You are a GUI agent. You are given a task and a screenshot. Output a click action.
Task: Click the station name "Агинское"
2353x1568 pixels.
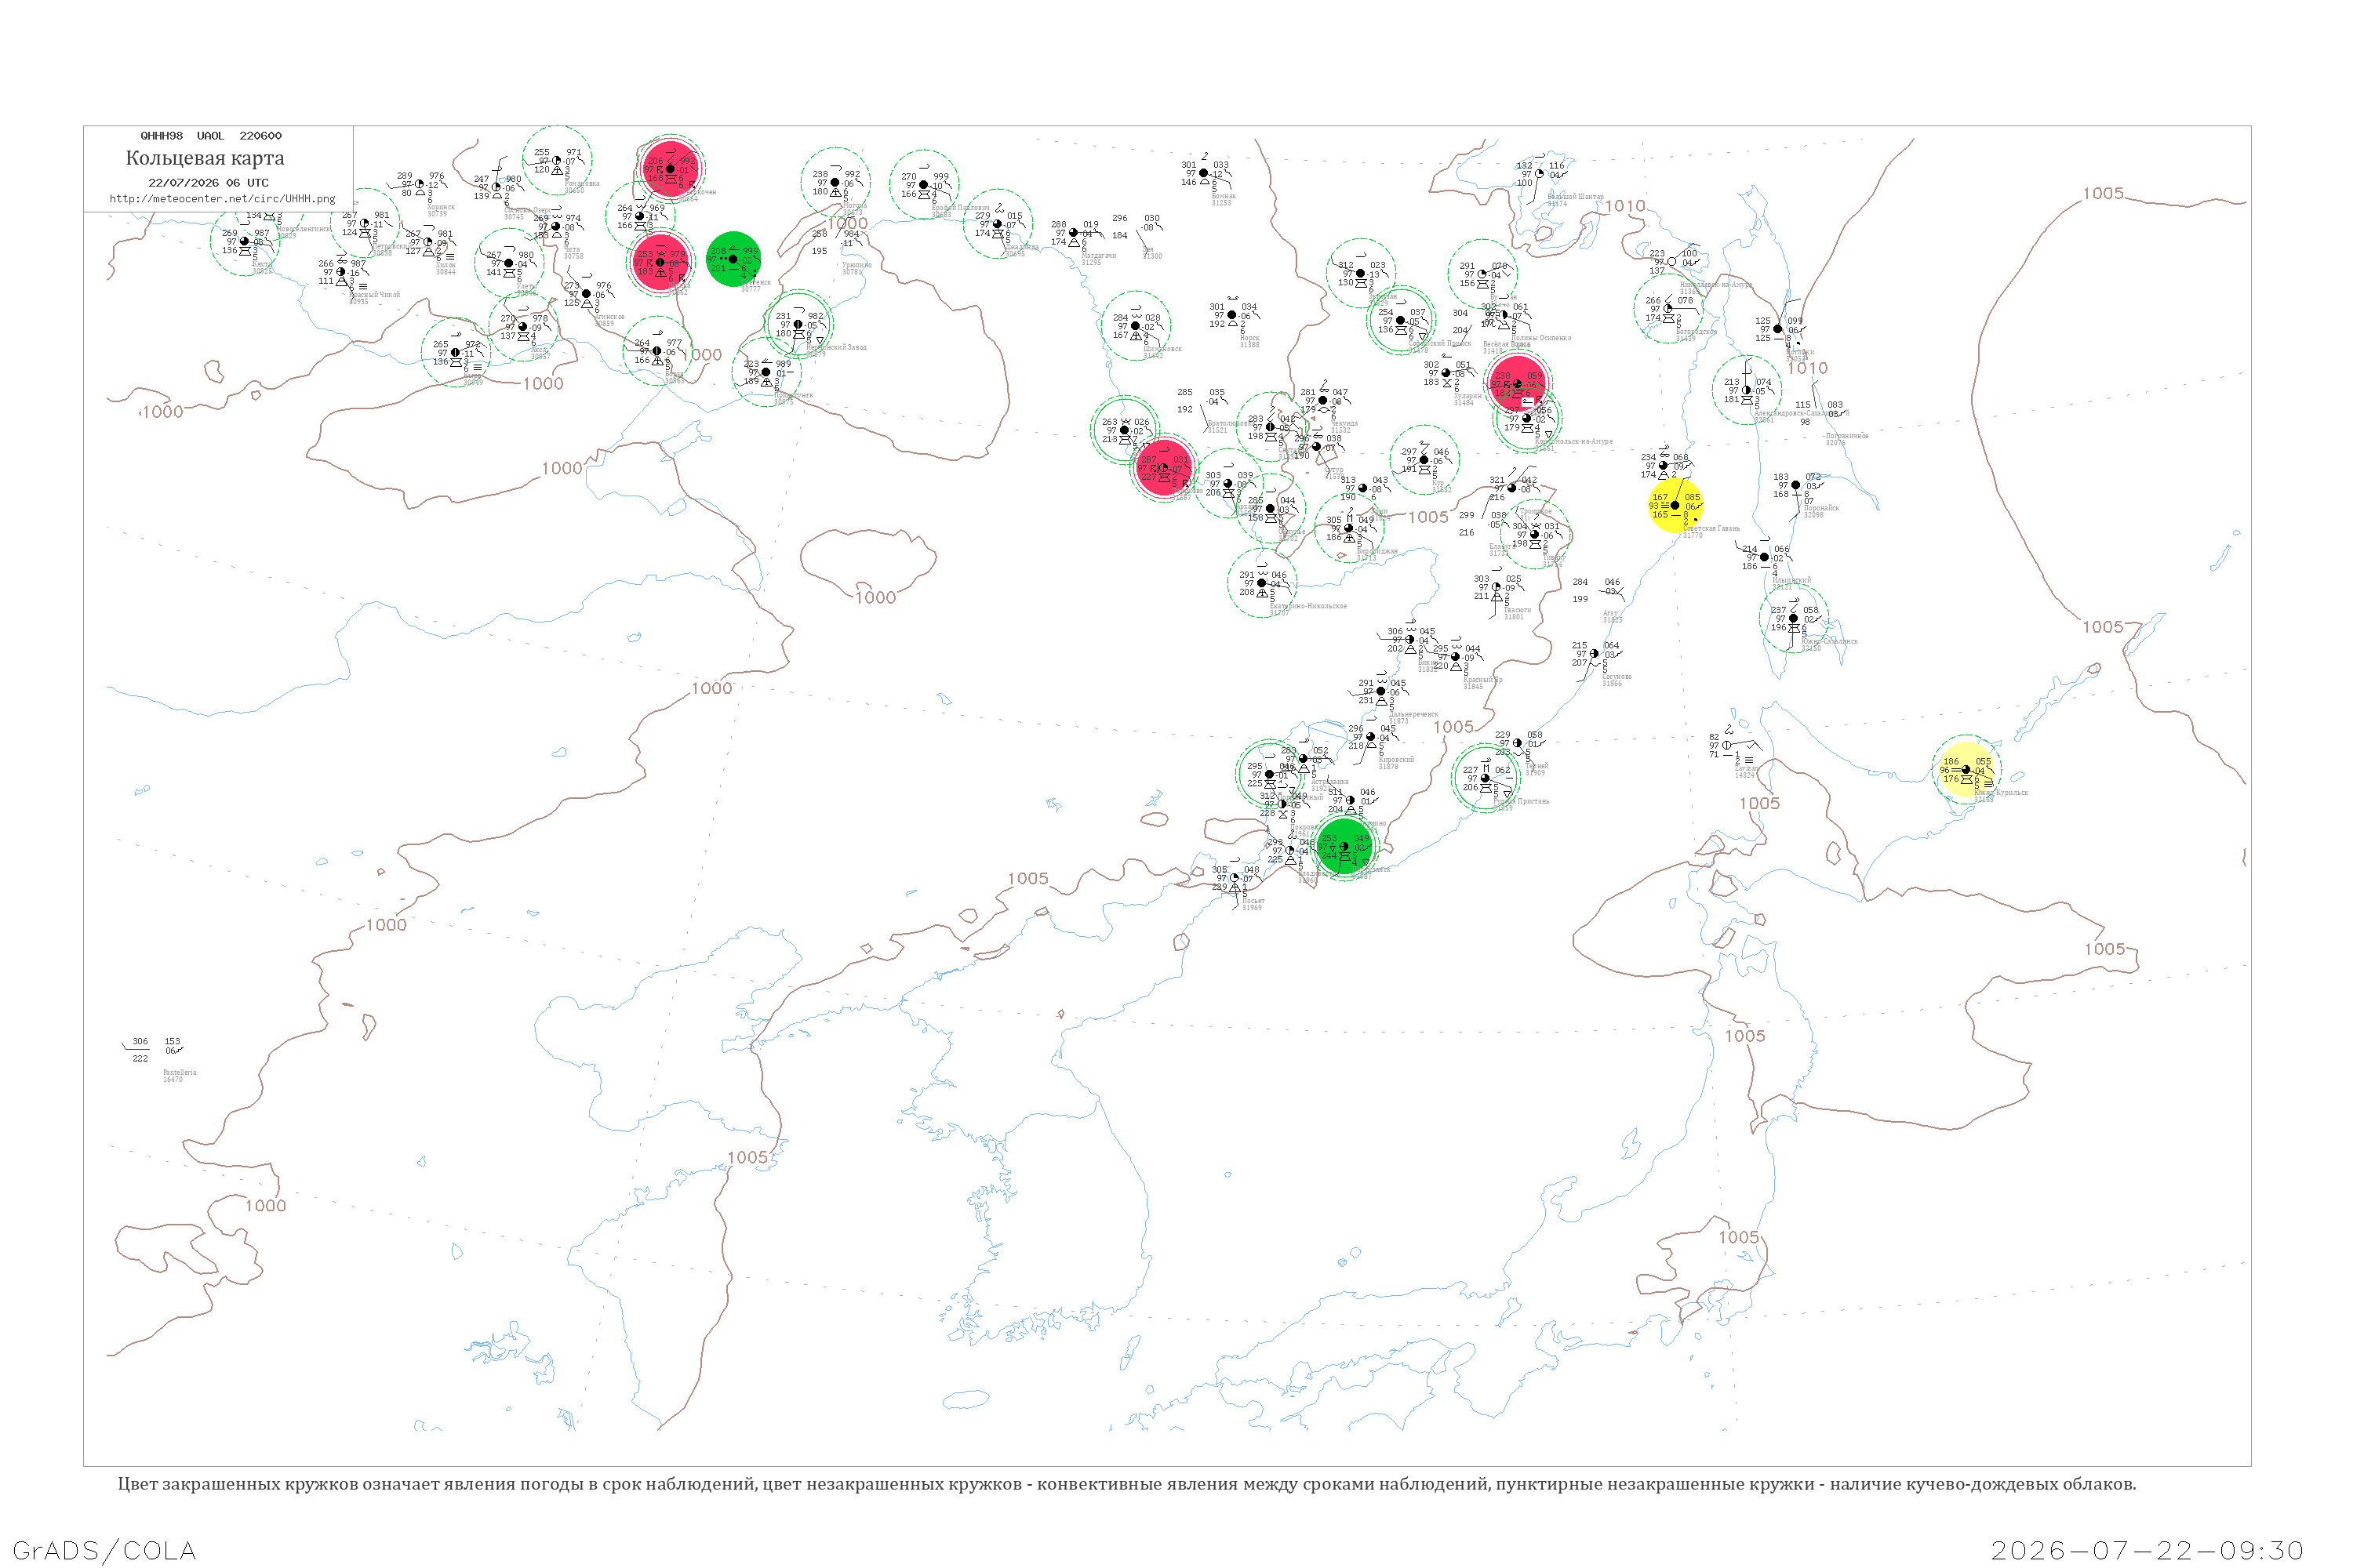click(x=609, y=317)
